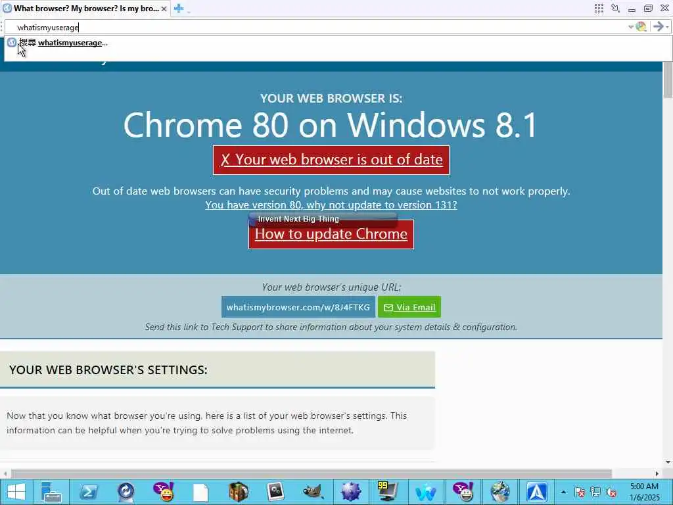Open the Action Center flag tray icon

(x=580, y=492)
